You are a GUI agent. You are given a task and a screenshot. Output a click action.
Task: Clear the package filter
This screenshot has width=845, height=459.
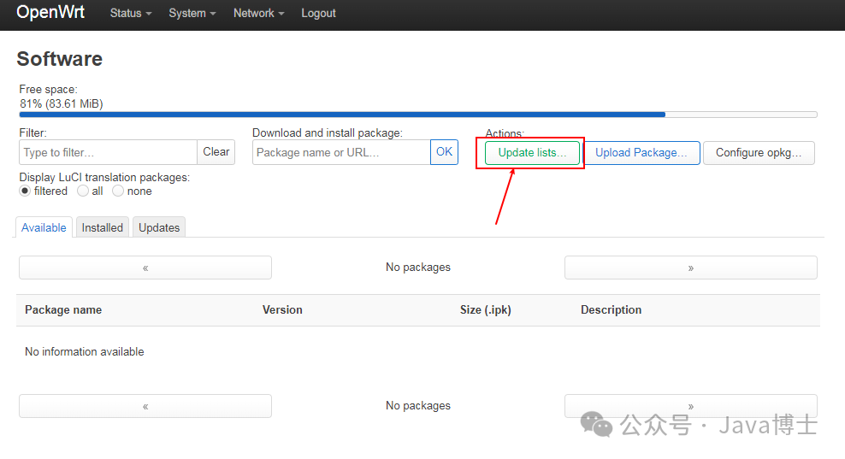click(x=216, y=152)
